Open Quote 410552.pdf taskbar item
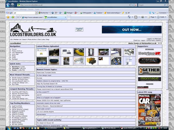The image size is (174, 130). 129,128
